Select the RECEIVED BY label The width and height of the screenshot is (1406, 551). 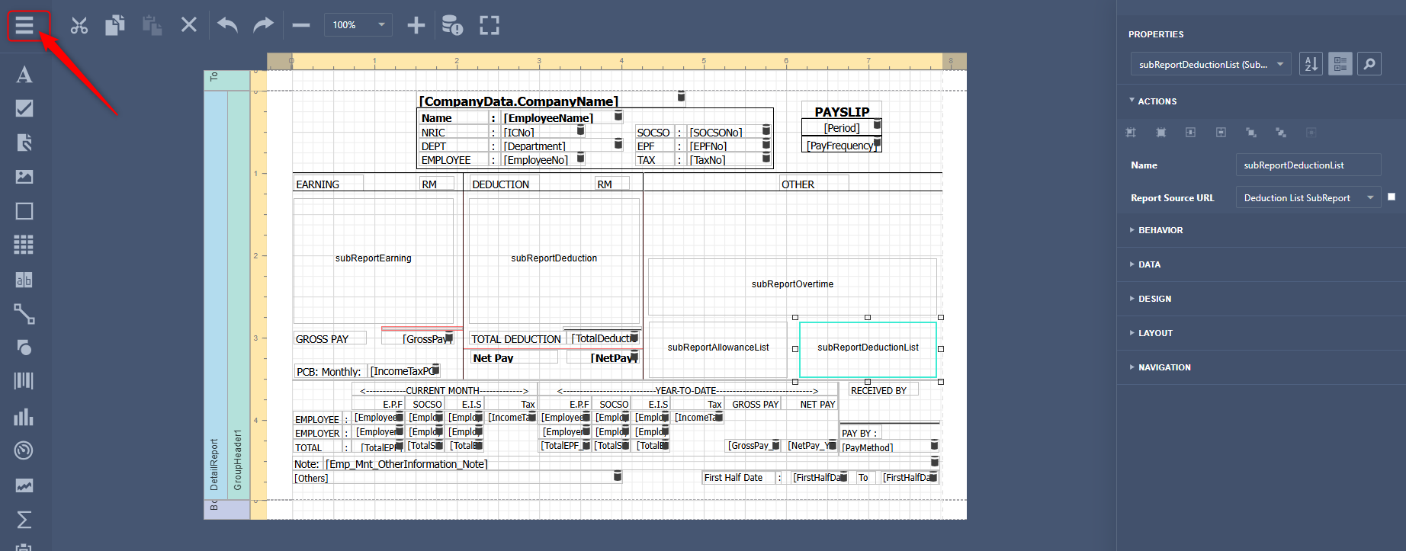884,390
